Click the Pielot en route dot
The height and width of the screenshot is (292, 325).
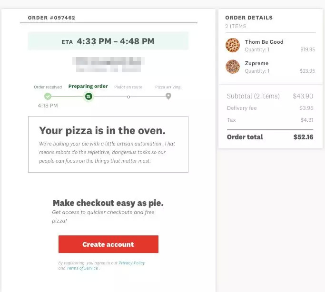pyautogui.click(x=128, y=97)
